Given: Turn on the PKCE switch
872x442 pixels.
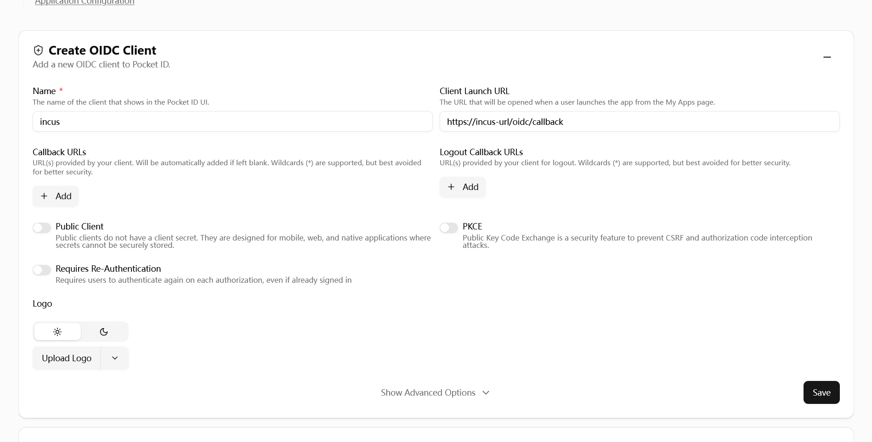Looking at the screenshot, I should (449, 228).
